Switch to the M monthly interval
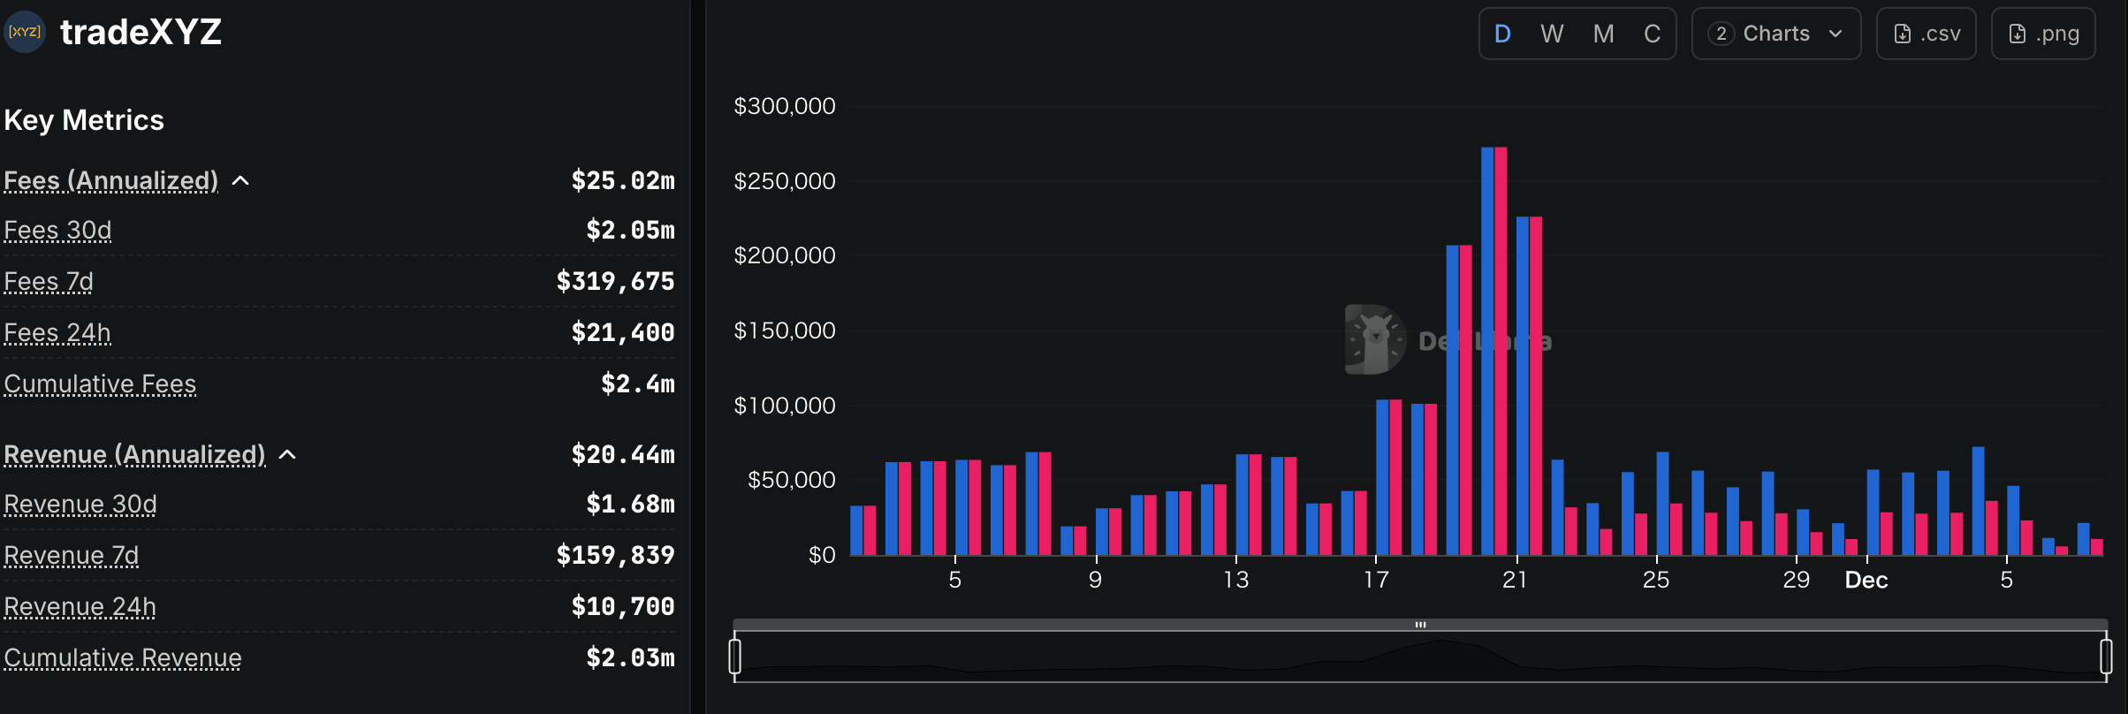 1603,34
